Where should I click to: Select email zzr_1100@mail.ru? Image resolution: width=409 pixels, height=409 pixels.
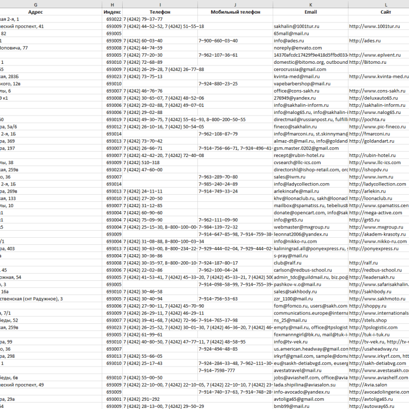(x=293, y=299)
